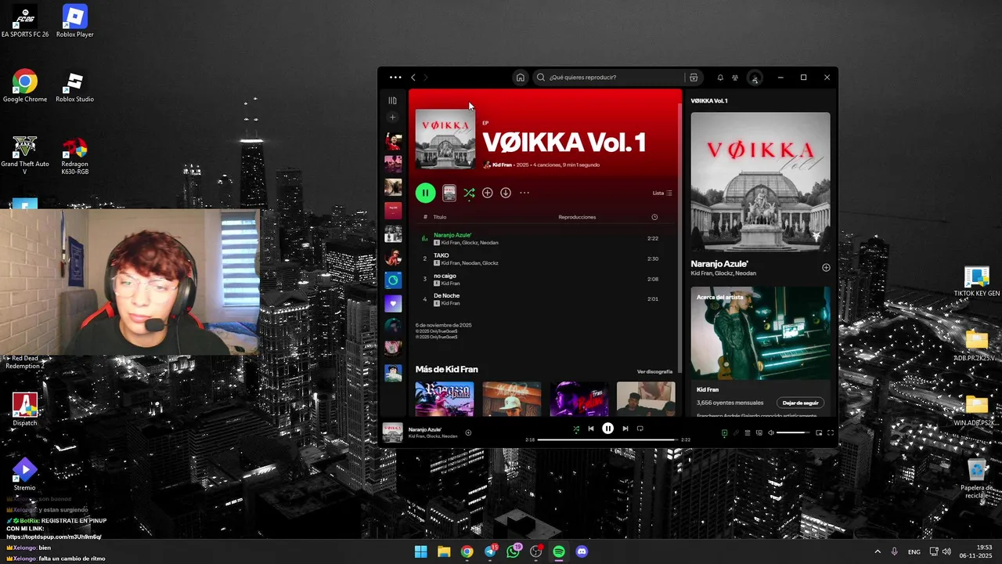Screen dimensions: 1002x564
Task: Open lyrics microphone icon
Action: [736, 432]
